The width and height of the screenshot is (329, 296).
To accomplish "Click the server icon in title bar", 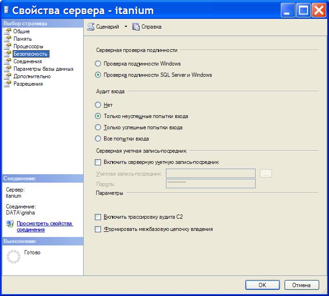I will 7,10.
